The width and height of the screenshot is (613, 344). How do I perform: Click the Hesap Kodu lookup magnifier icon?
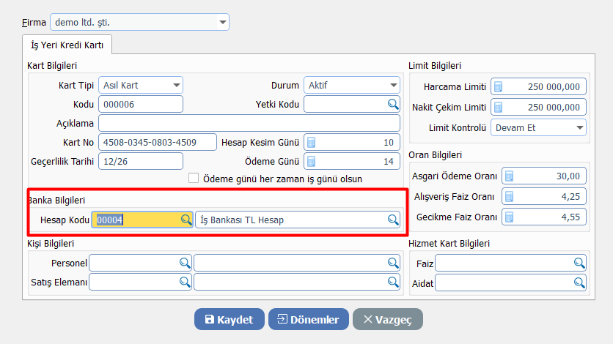click(186, 220)
